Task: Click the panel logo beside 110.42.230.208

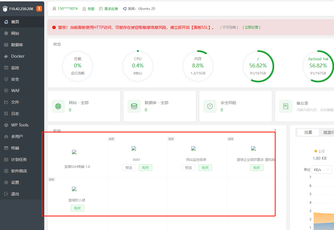Action: click(x=5, y=8)
